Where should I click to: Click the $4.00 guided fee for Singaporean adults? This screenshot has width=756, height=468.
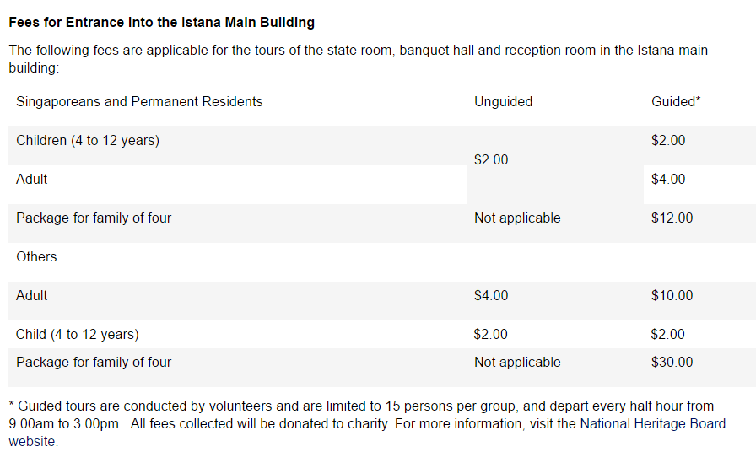tap(668, 179)
